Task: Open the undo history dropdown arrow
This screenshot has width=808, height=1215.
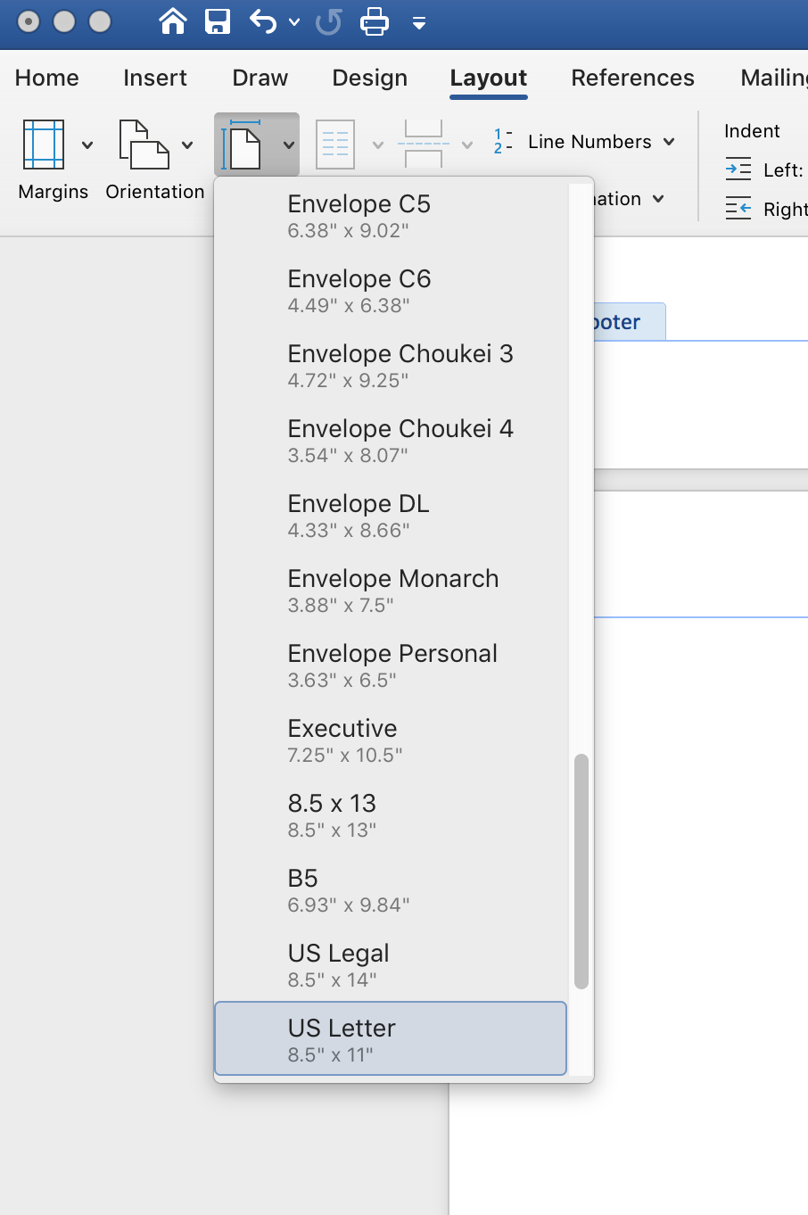Action: coord(294,21)
